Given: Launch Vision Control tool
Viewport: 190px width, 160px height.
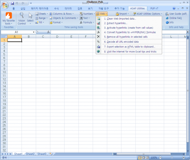Looking at the screenshot, I should click(x=22, y=19).
